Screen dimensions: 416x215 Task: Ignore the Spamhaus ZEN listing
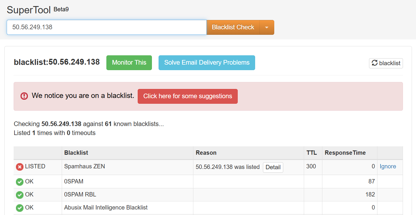(x=388, y=166)
